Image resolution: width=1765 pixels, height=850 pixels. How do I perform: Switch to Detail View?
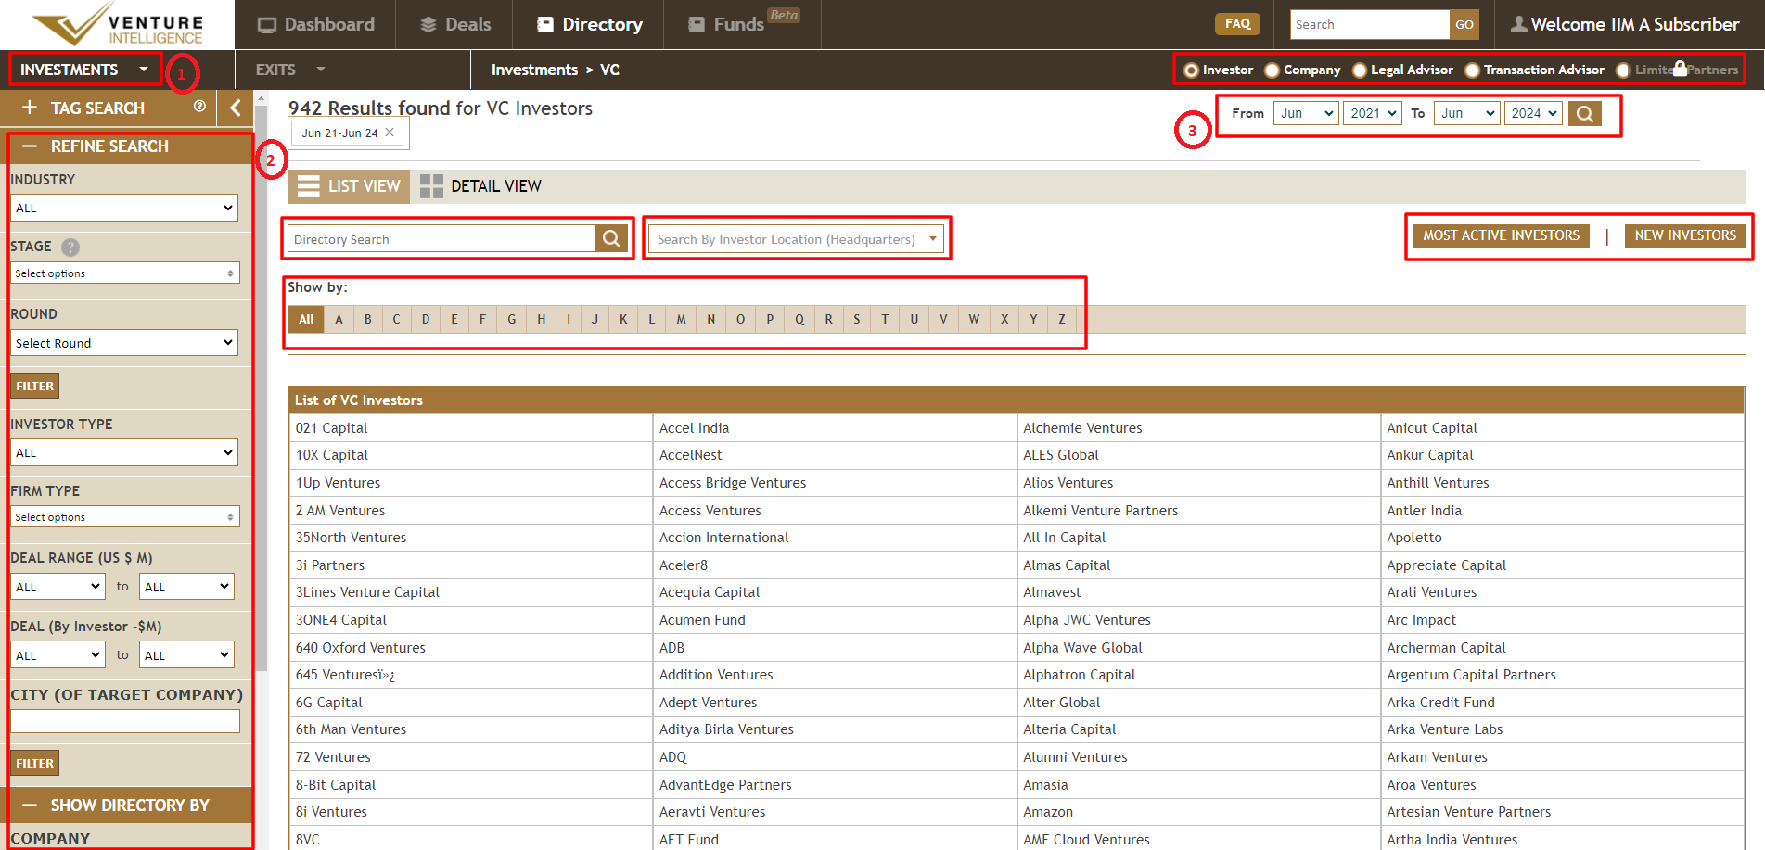click(x=480, y=186)
